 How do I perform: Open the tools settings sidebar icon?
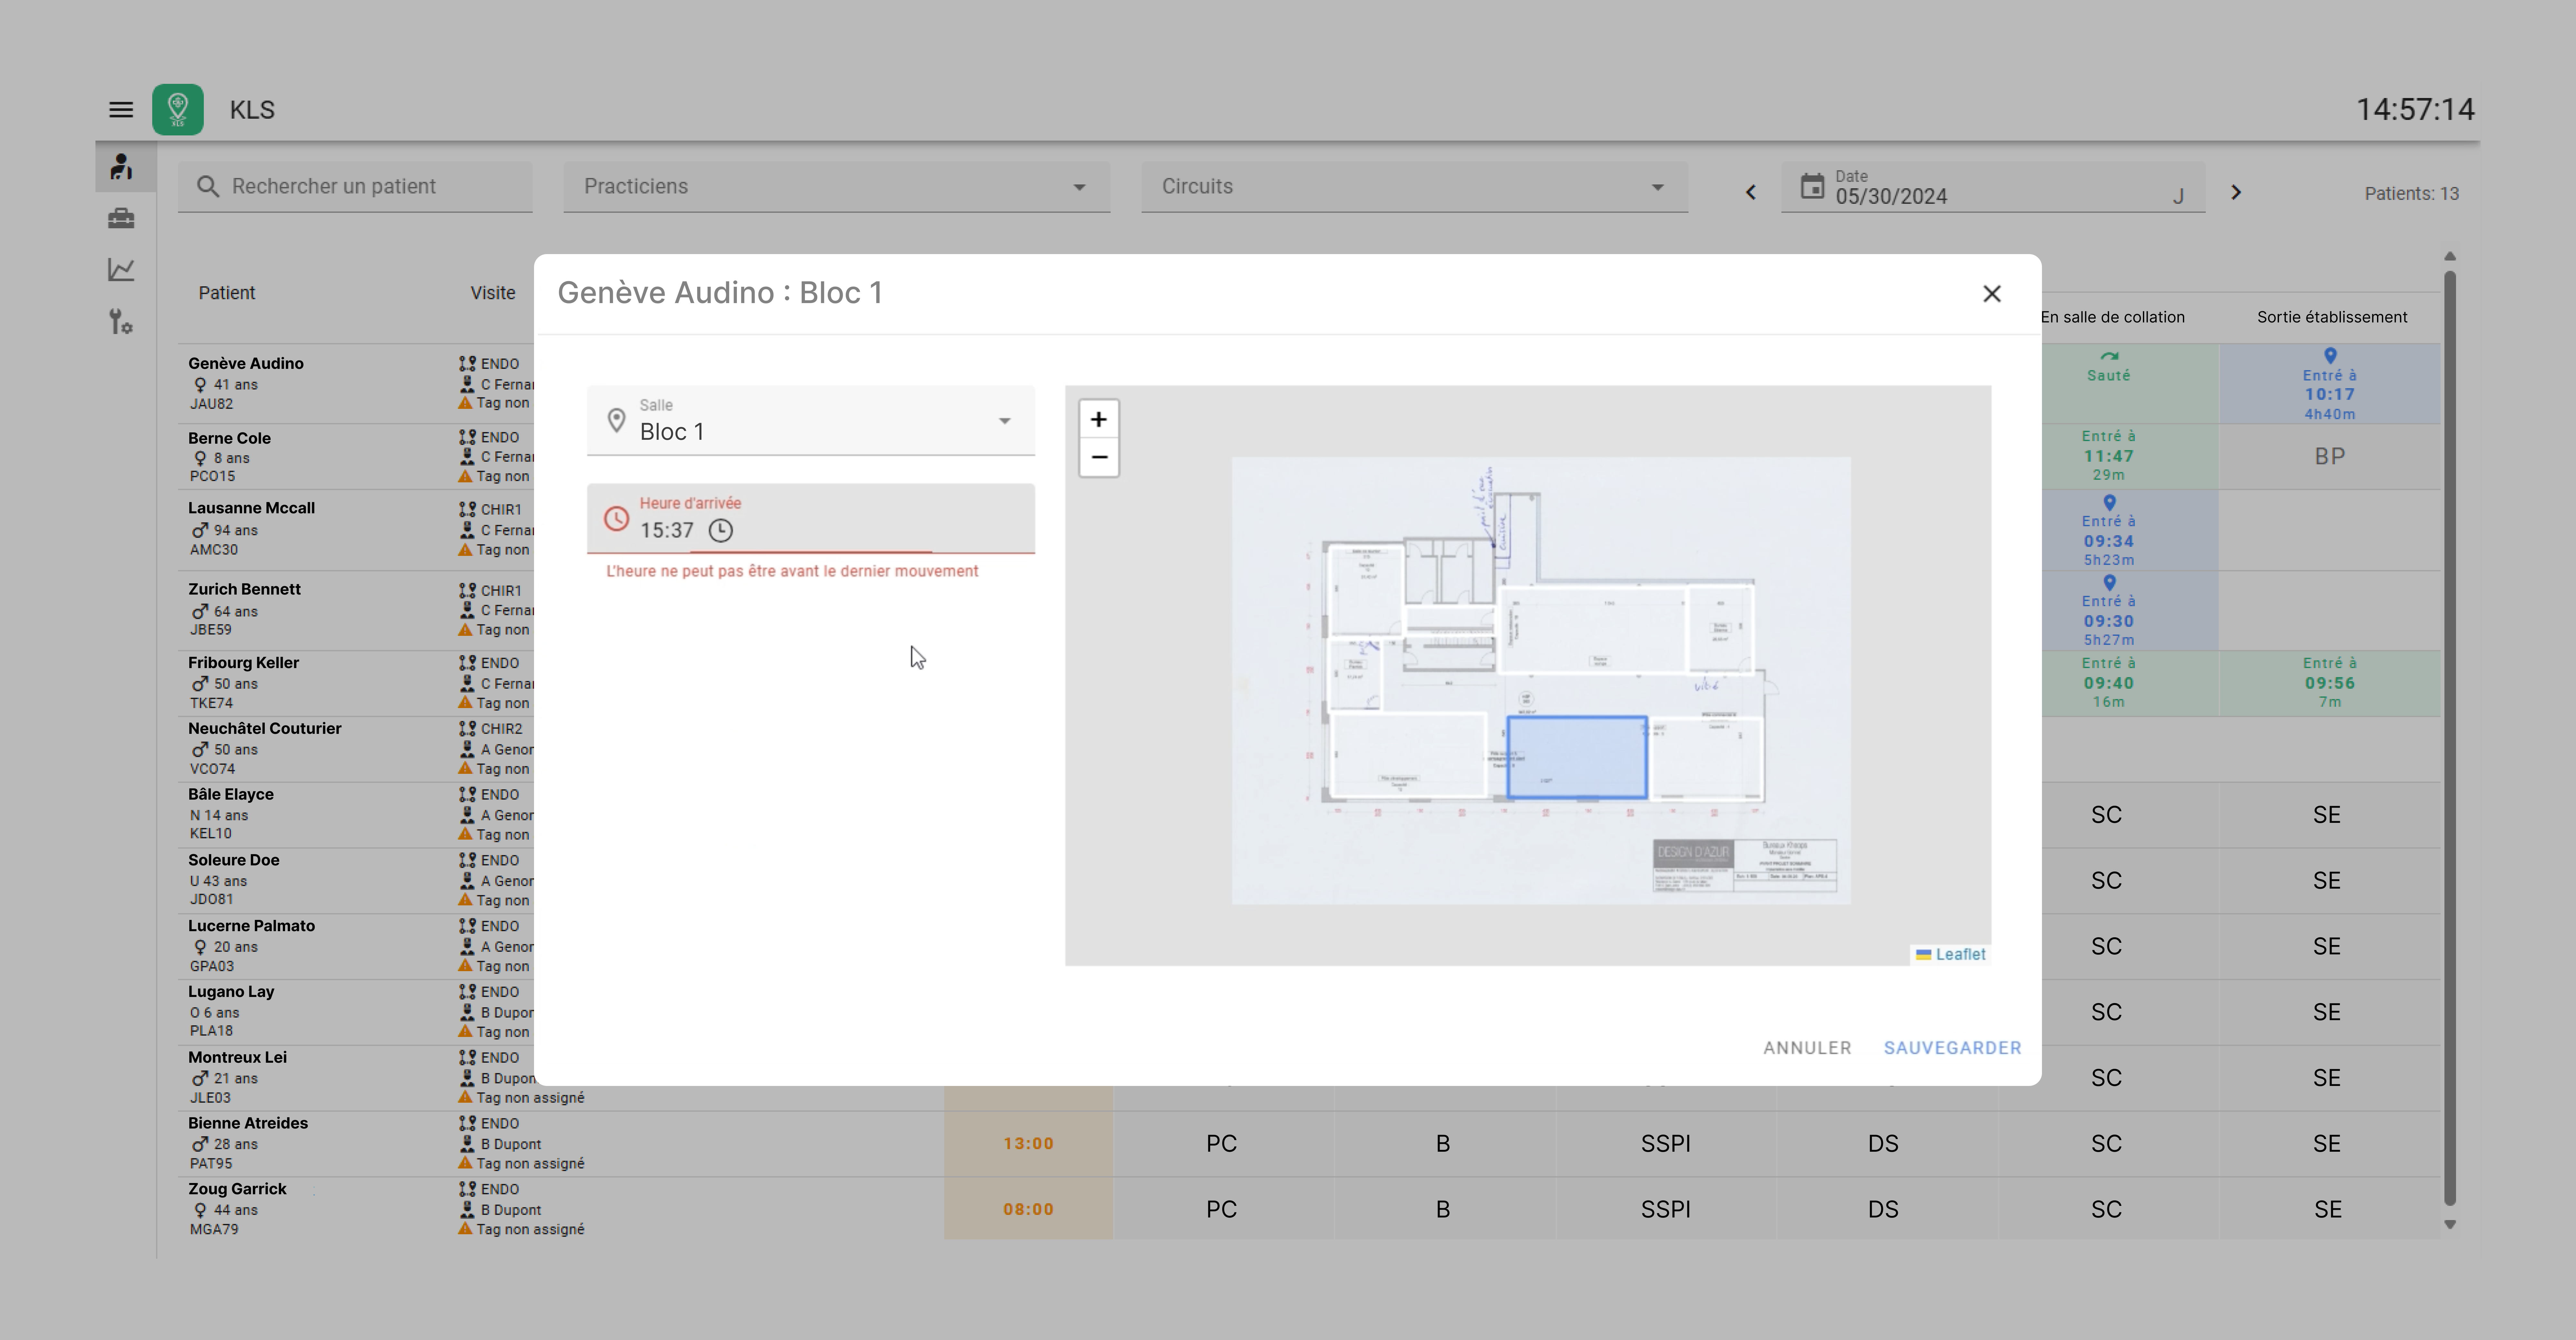coord(121,322)
